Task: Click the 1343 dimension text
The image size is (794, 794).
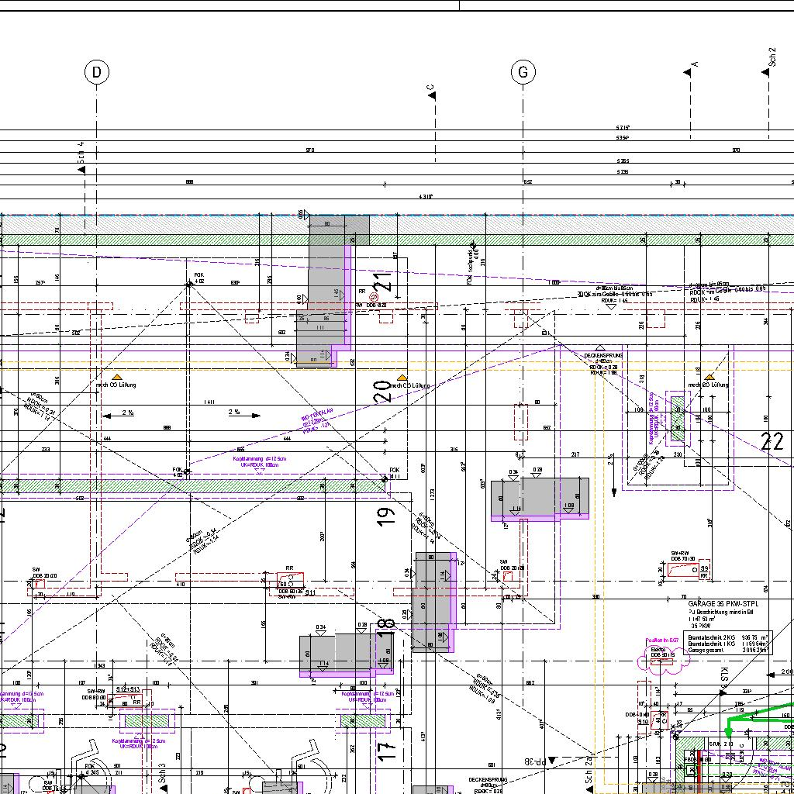Action: click(99, 665)
